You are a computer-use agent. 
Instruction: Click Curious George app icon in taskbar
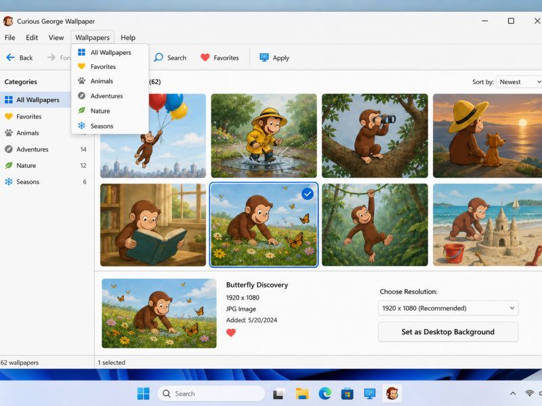[392, 394]
